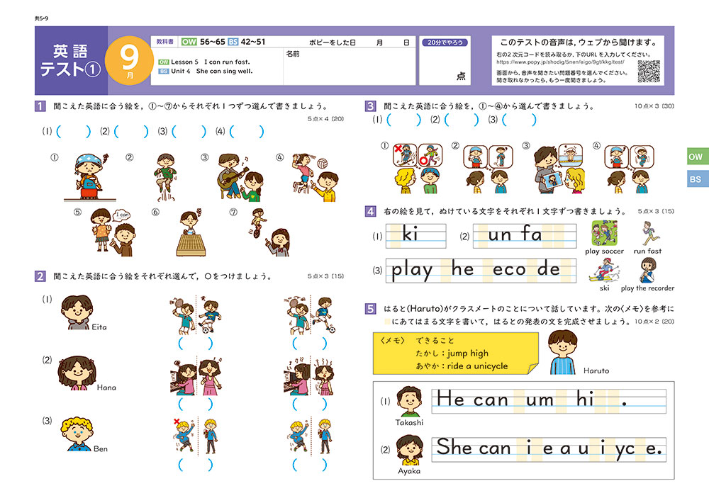Screen dimensions: 709x498
Task: Click the purple section 1 number box
Action: pyautogui.click(x=40, y=106)
